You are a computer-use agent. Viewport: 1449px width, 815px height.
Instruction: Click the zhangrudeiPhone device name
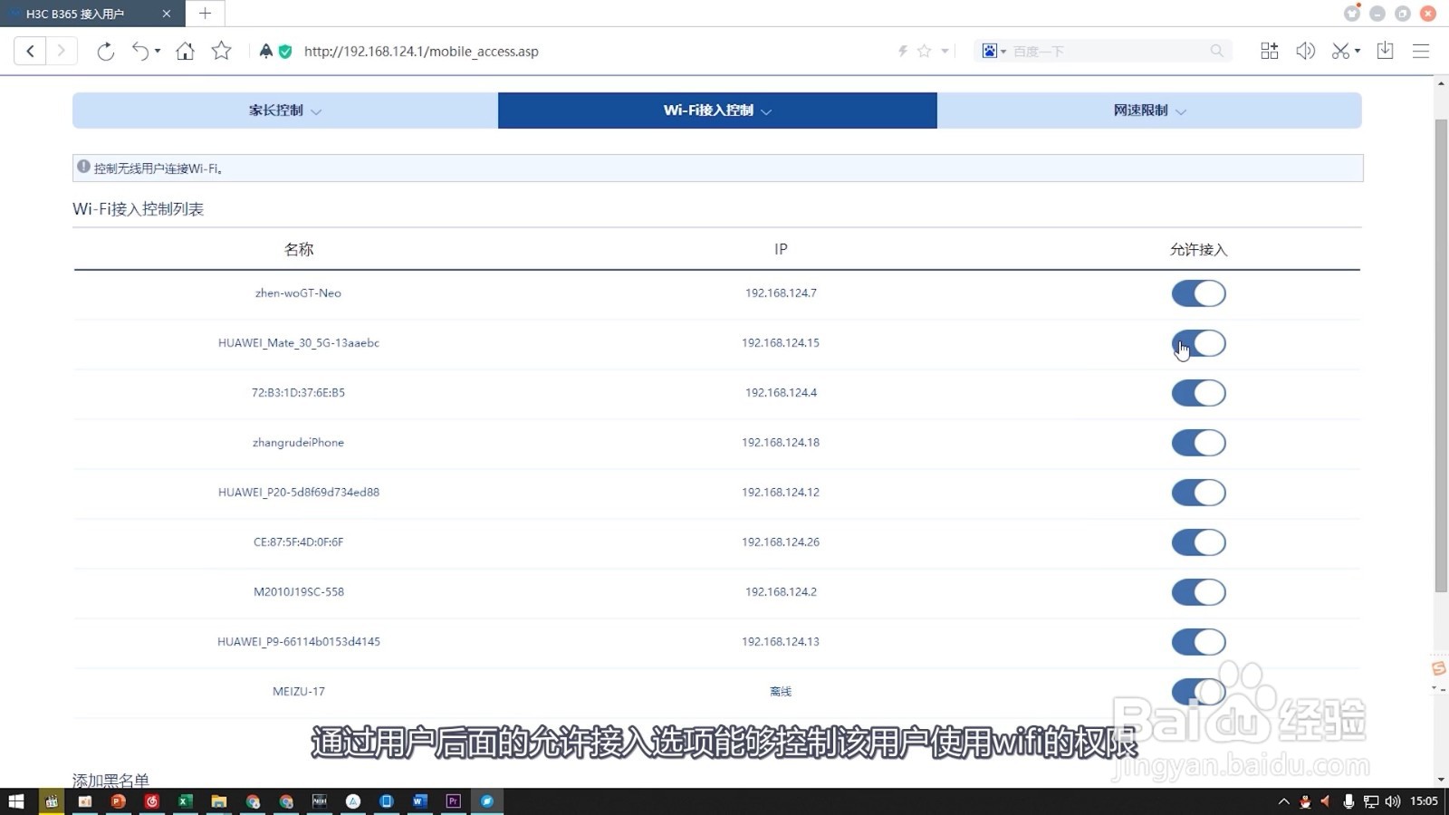click(x=298, y=443)
